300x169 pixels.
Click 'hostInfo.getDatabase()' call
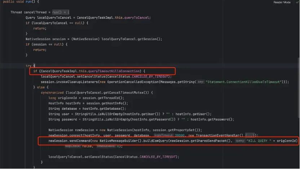[x=103, y=109]
